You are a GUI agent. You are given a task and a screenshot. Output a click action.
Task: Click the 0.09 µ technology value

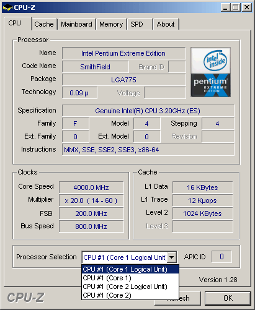click(79, 93)
